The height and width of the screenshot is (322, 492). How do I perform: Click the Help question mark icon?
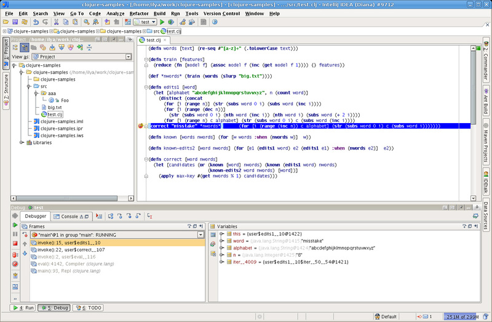point(215,22)
